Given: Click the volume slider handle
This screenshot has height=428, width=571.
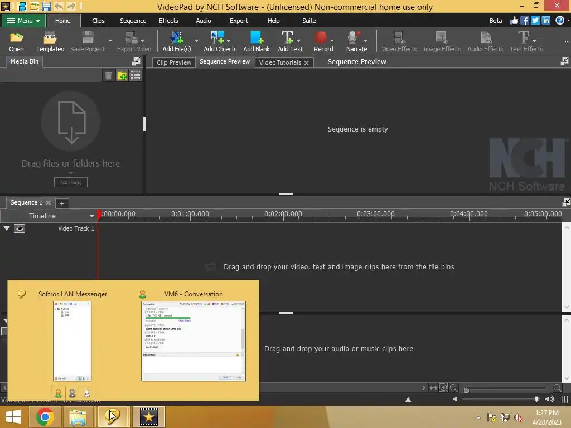Looking at the screenshot, I should coord(536,399).
